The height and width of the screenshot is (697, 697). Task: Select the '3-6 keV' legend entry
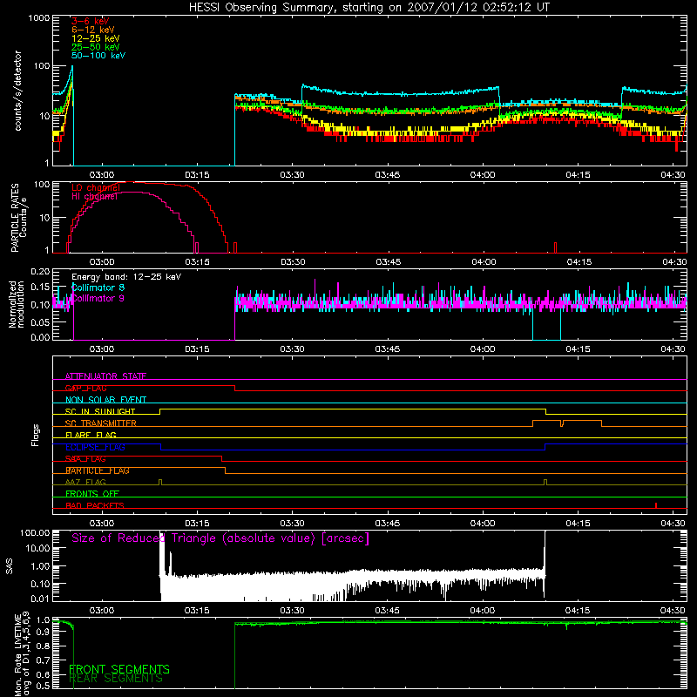pyautogui.click(x=91, y=21)
